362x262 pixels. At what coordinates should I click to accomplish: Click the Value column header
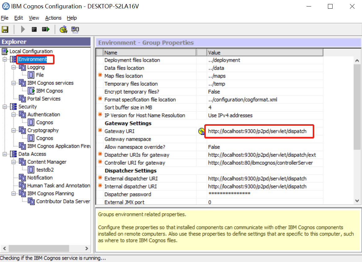(x=265, y=53)
